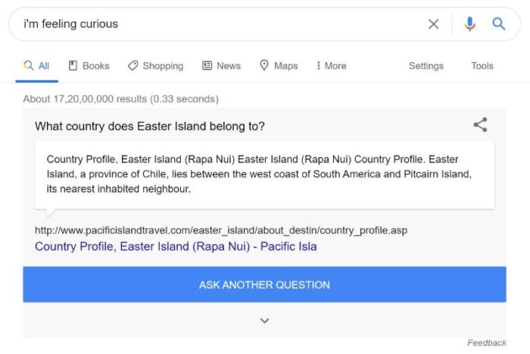
Task: Switch to the Shopping tab
Action: 155,66
